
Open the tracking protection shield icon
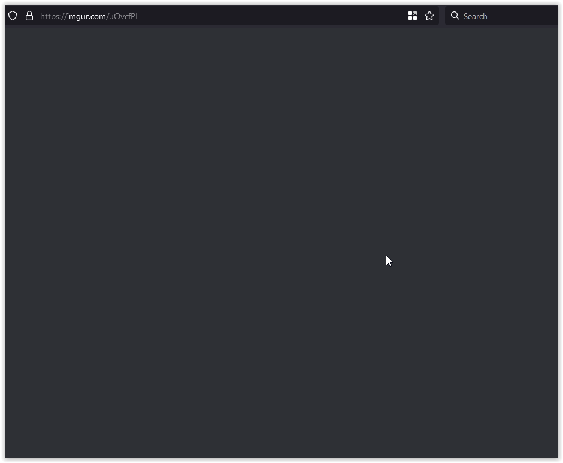point(13,16)
